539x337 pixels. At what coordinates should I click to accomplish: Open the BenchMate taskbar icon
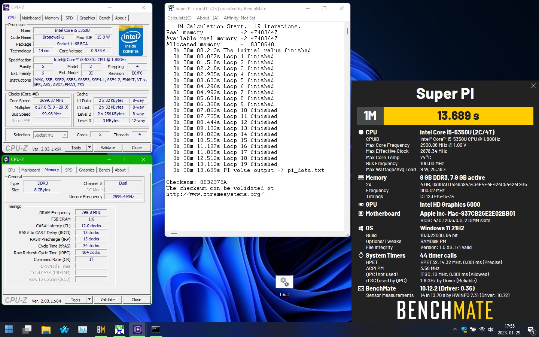(101, 330)
